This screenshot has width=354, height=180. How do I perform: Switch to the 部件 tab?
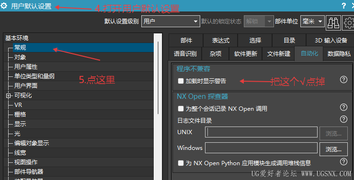click(x=186, y=41)
